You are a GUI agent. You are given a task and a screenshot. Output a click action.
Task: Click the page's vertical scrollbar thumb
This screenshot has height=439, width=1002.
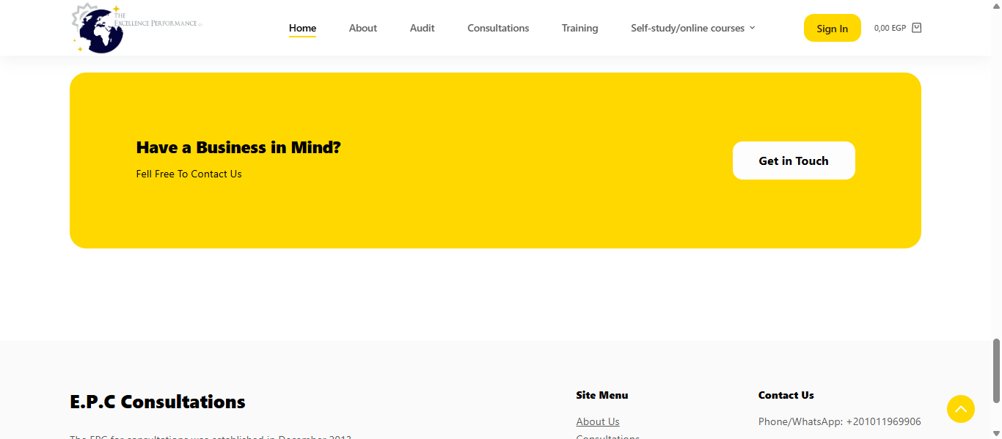pyautogui.click(x=996, y=370)
